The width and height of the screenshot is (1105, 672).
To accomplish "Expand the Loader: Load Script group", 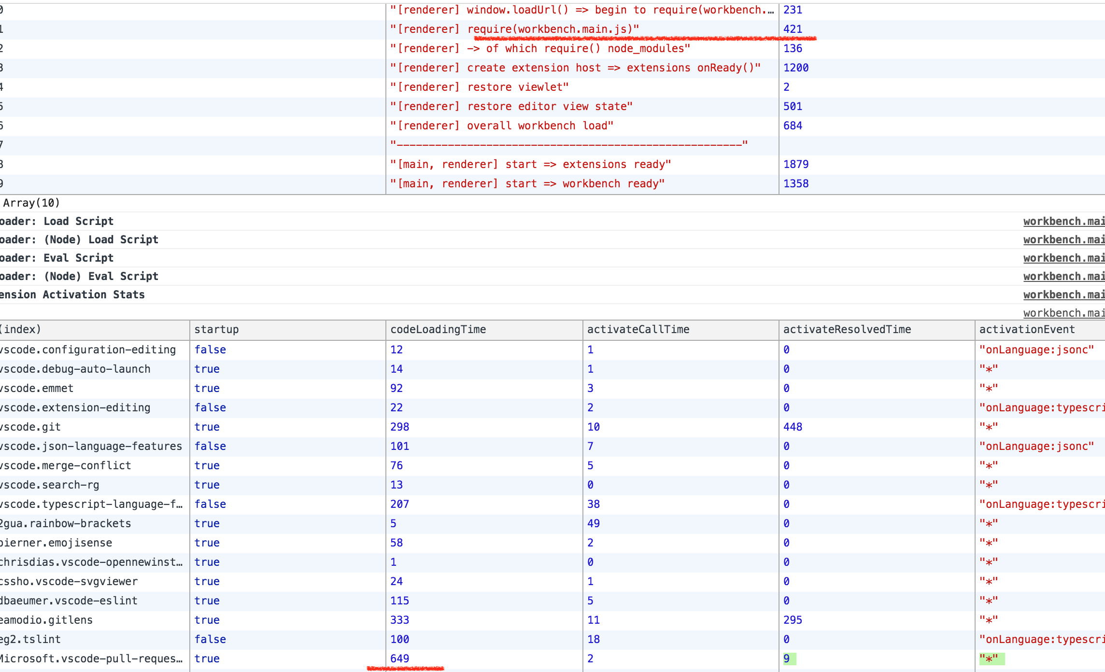I will 57,222.
